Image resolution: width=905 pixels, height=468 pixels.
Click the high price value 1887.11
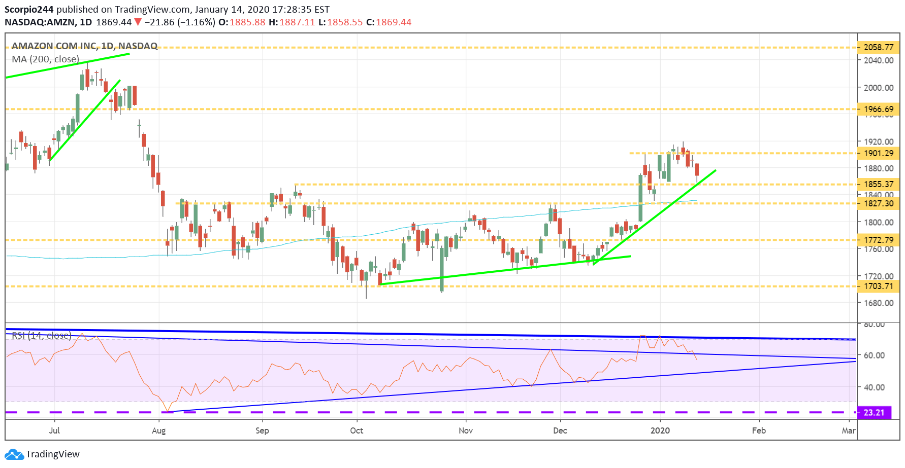pyautogui.click(x=297, y=22)
